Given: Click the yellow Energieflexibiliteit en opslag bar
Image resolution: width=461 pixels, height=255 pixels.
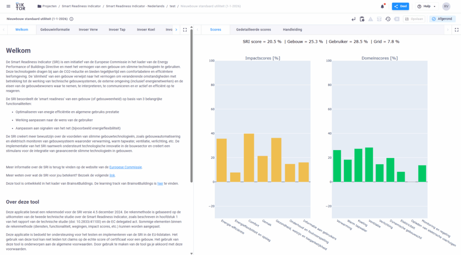Looking at the screenshot, I should 235,177.
